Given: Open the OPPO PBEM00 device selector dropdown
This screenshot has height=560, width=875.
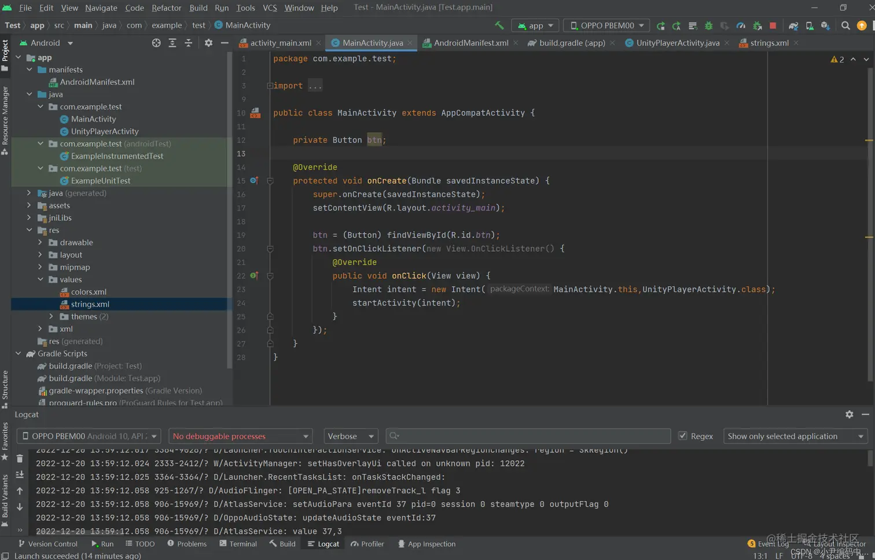Looking at the screenshot, I should 606,25.
